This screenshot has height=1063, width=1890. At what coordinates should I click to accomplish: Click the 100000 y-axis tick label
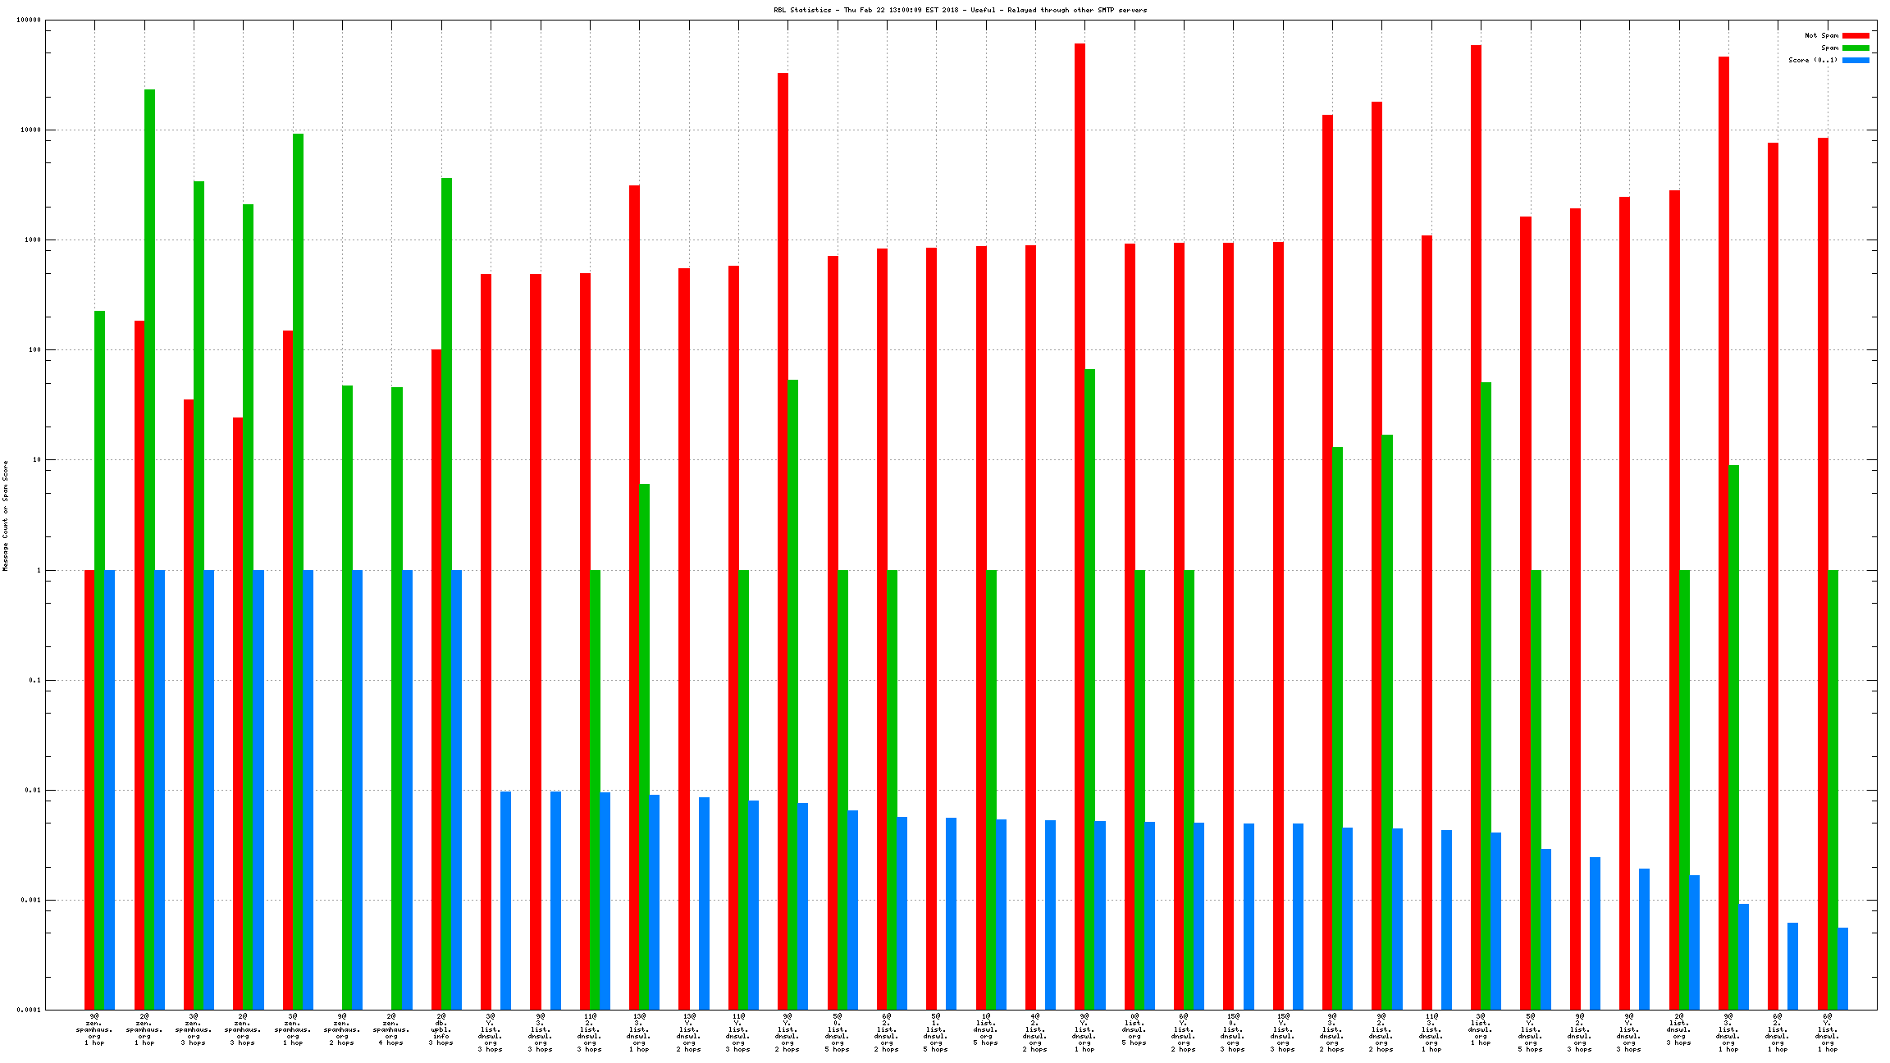point(29,20)
